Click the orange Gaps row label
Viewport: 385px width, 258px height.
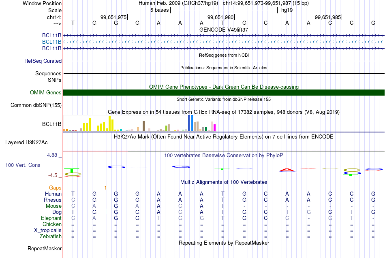click(x=55, y=188)
